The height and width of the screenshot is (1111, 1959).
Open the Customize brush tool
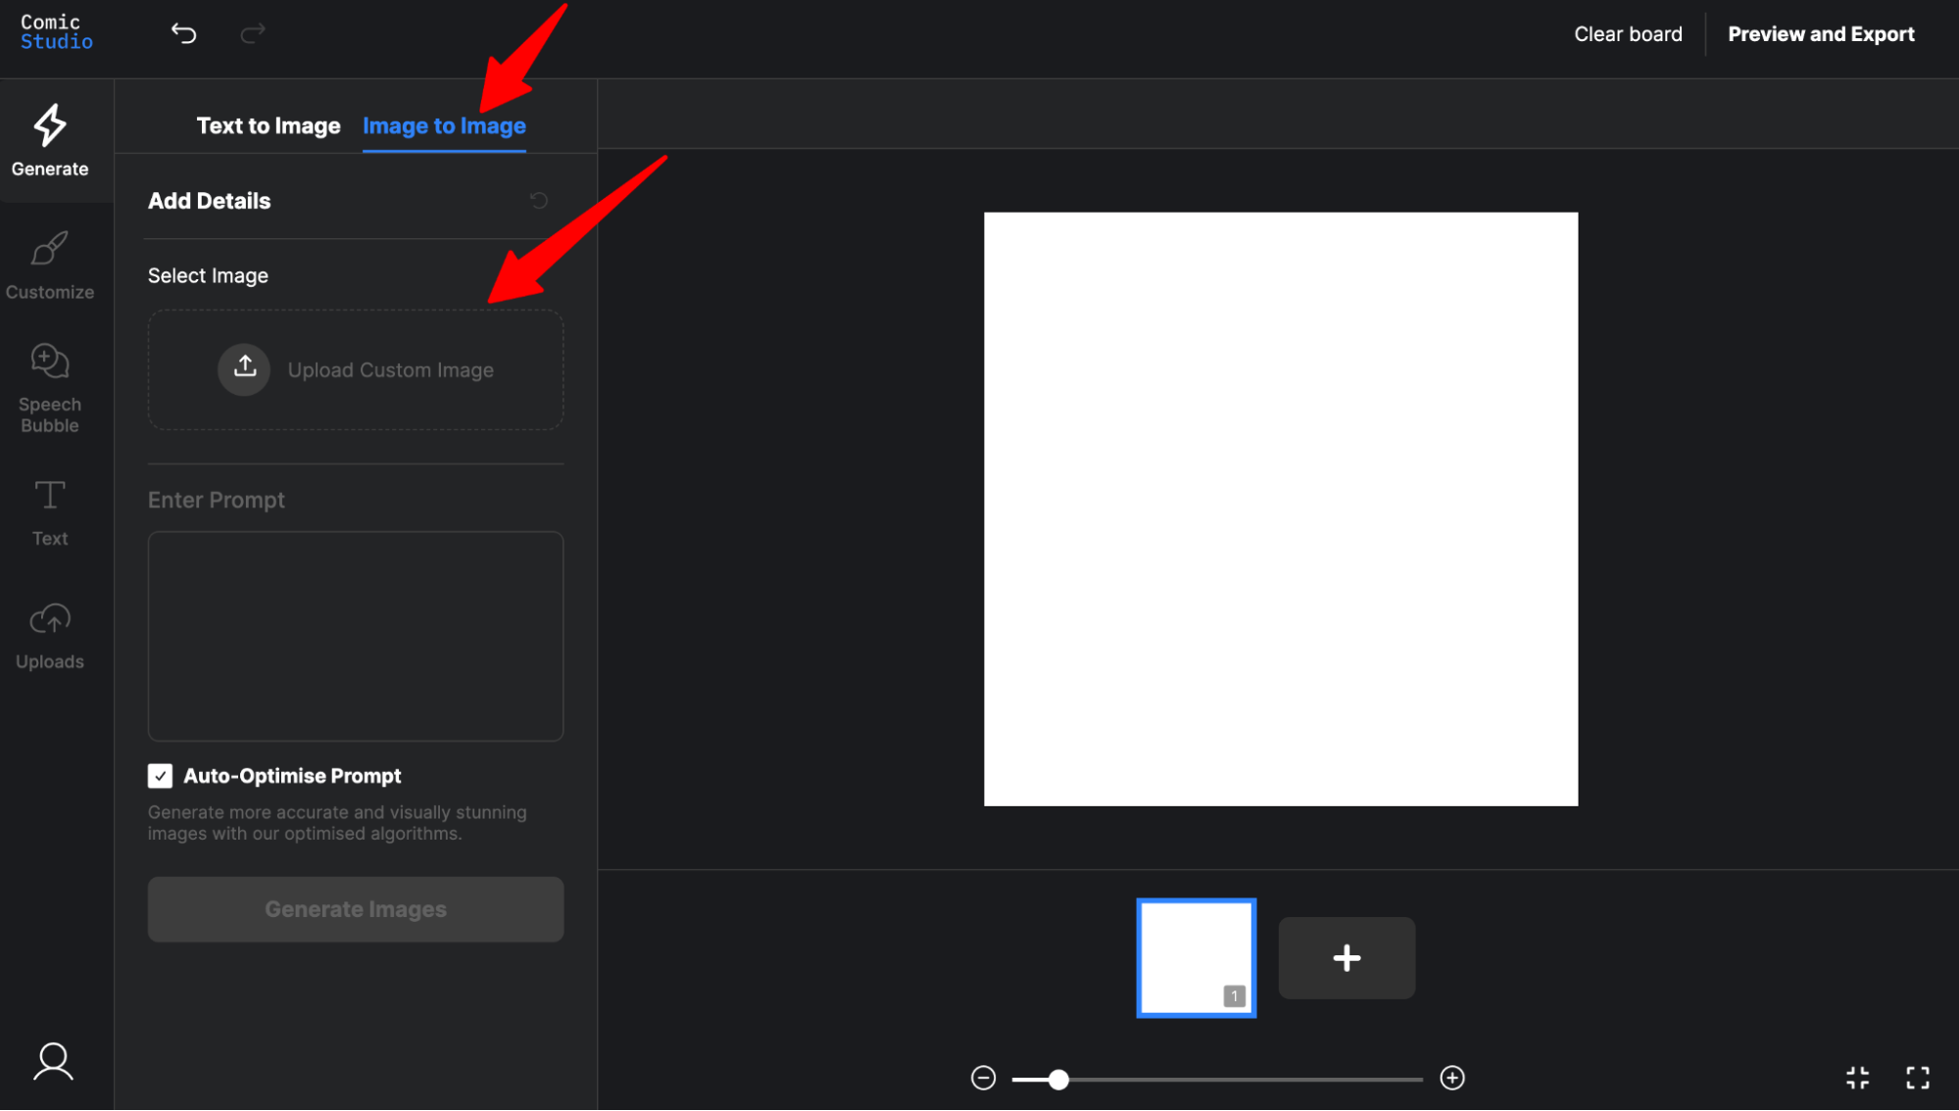point(50,265)
